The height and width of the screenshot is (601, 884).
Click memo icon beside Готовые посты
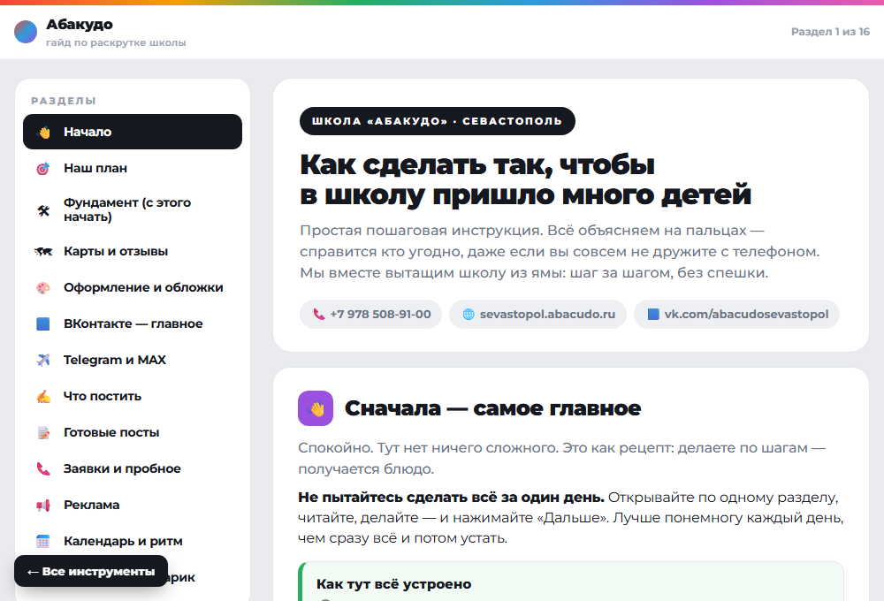(x=43, y=432)
